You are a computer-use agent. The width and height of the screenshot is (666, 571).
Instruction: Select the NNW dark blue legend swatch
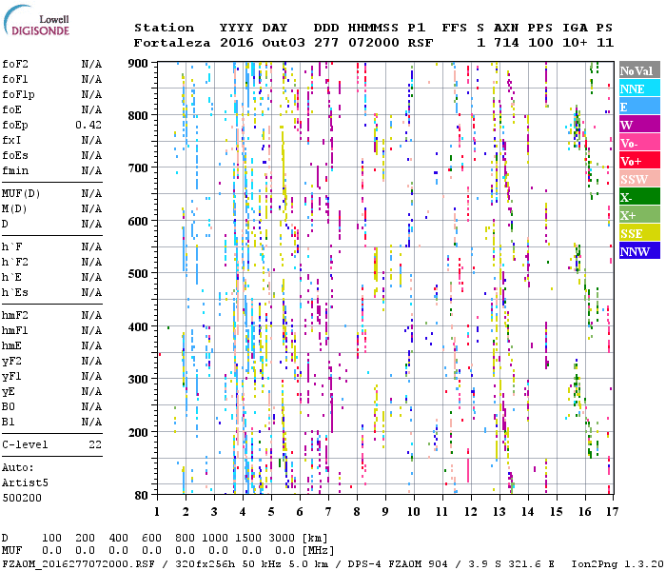639,251
